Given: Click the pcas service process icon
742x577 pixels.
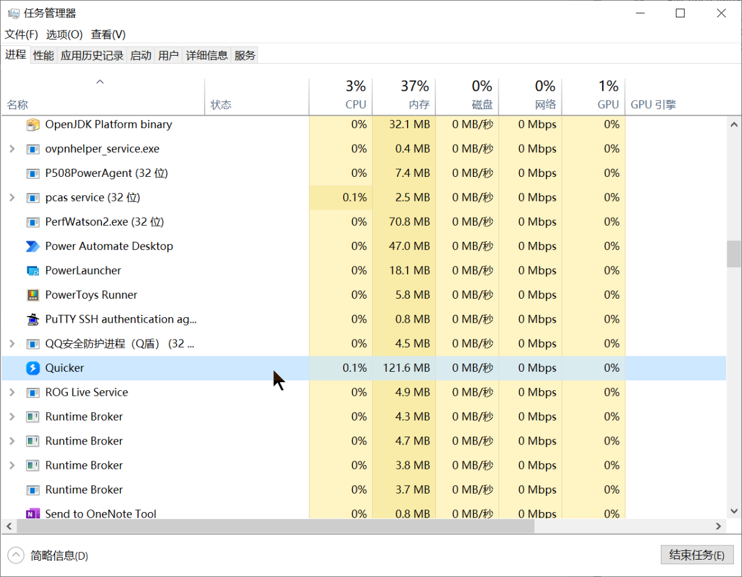Looking at the screenshot, I should click(x=33, y=198).
